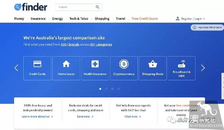Viewport: 224px width, 130px height.
Task: Open the Shopping menu
Action: click(102, 19)
